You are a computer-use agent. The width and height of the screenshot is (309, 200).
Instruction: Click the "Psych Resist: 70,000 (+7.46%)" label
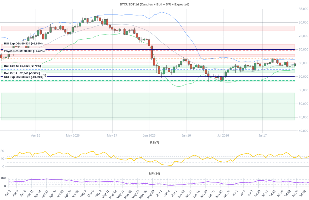(x=24, y=51)
